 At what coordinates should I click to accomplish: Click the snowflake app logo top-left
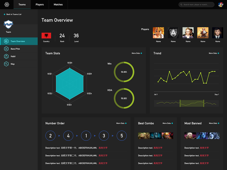coord(7,4)
